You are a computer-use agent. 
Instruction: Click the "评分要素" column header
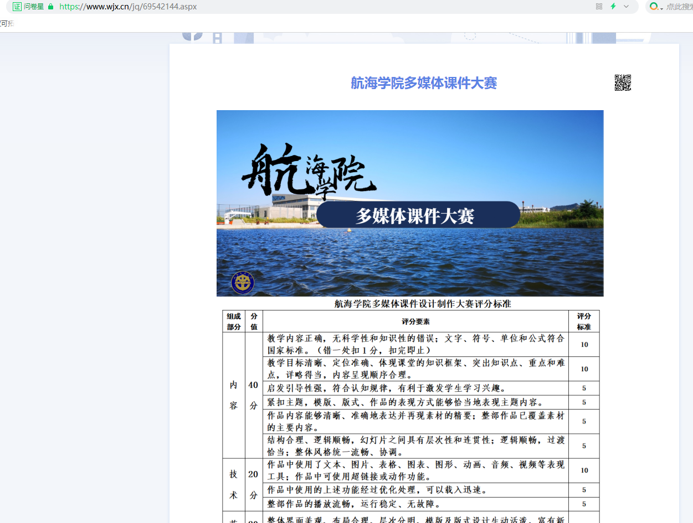415,322
